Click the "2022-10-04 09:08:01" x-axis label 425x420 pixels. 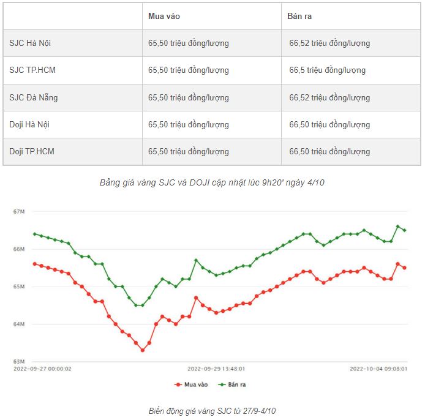pyautogui.click(x=378, y=369)
